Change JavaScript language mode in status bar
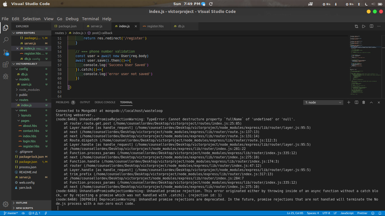The image size is (385, 216). [x=347, y=213]
